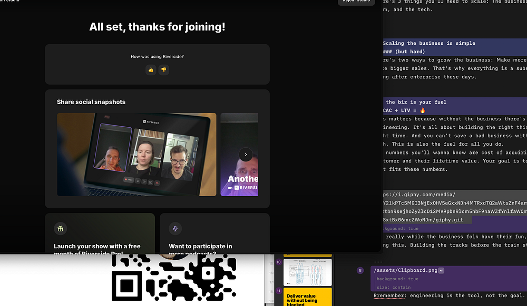Image resolution: width=527 pixels, height=306 pixels.
Task: Click slide number 10 badge in deck
Action: tap(279, 262)
